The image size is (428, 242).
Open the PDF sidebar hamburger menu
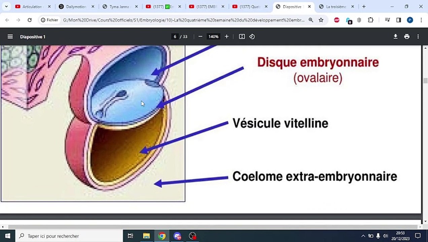point(10,37)
